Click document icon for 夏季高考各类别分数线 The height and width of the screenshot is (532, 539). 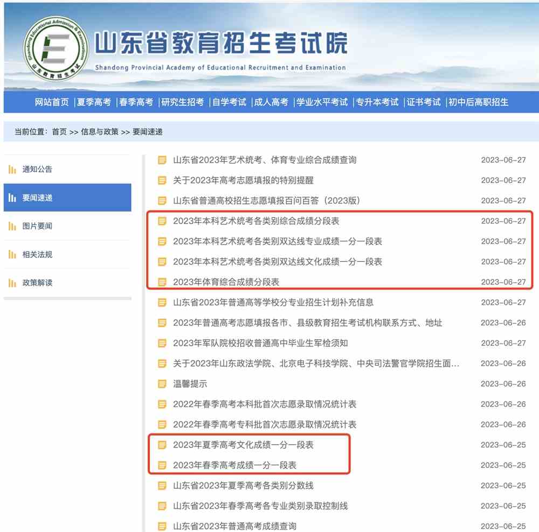point(162,486)
